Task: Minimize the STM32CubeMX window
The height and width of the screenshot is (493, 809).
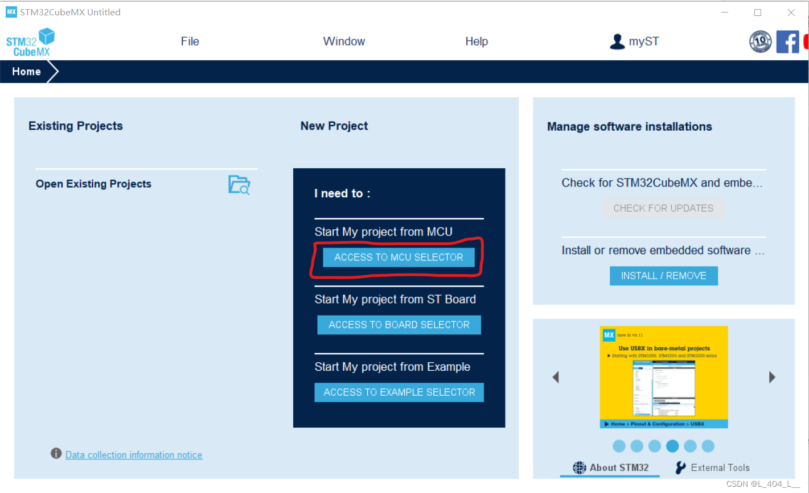Action: 725,12
